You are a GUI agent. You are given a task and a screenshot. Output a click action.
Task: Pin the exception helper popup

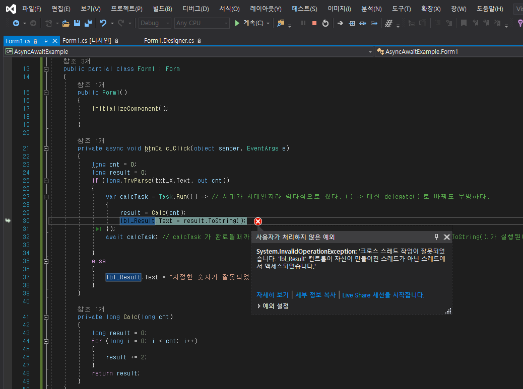click(x=436, y=237)
